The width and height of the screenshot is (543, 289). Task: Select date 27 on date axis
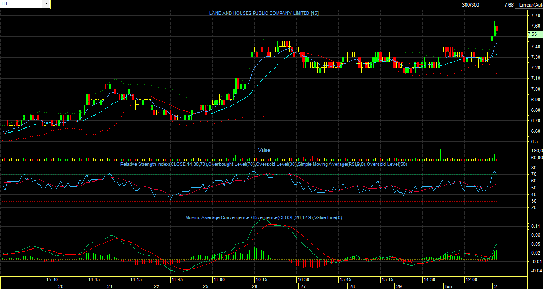click(x=303, y=286)
